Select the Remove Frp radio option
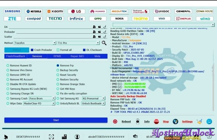 58,66
